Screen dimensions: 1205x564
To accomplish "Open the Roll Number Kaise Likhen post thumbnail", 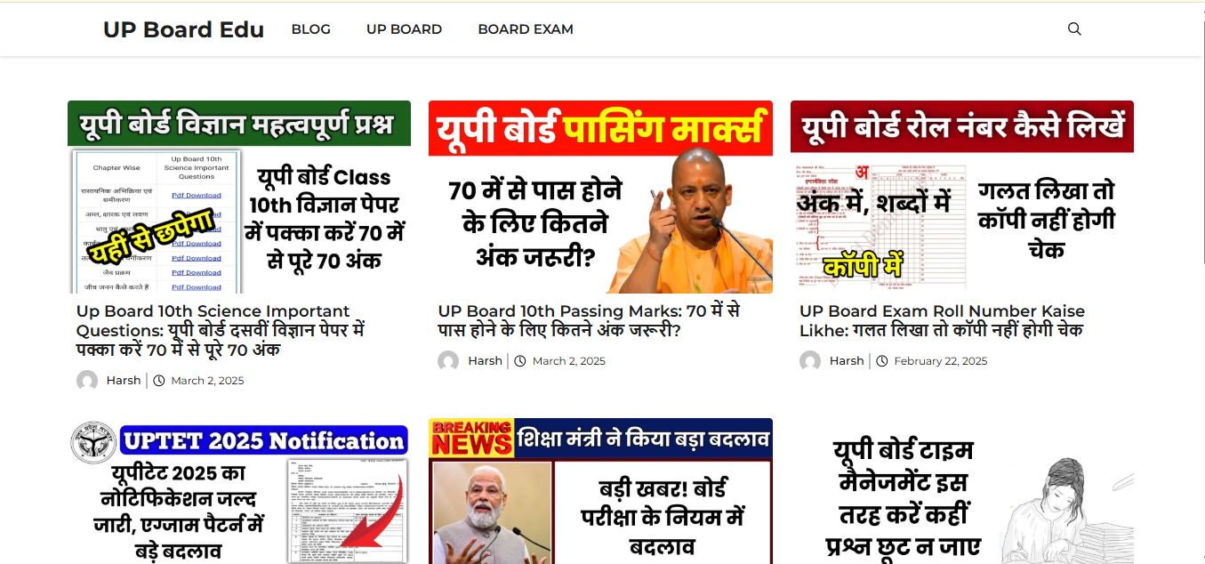I will click(x=962, y=197).
